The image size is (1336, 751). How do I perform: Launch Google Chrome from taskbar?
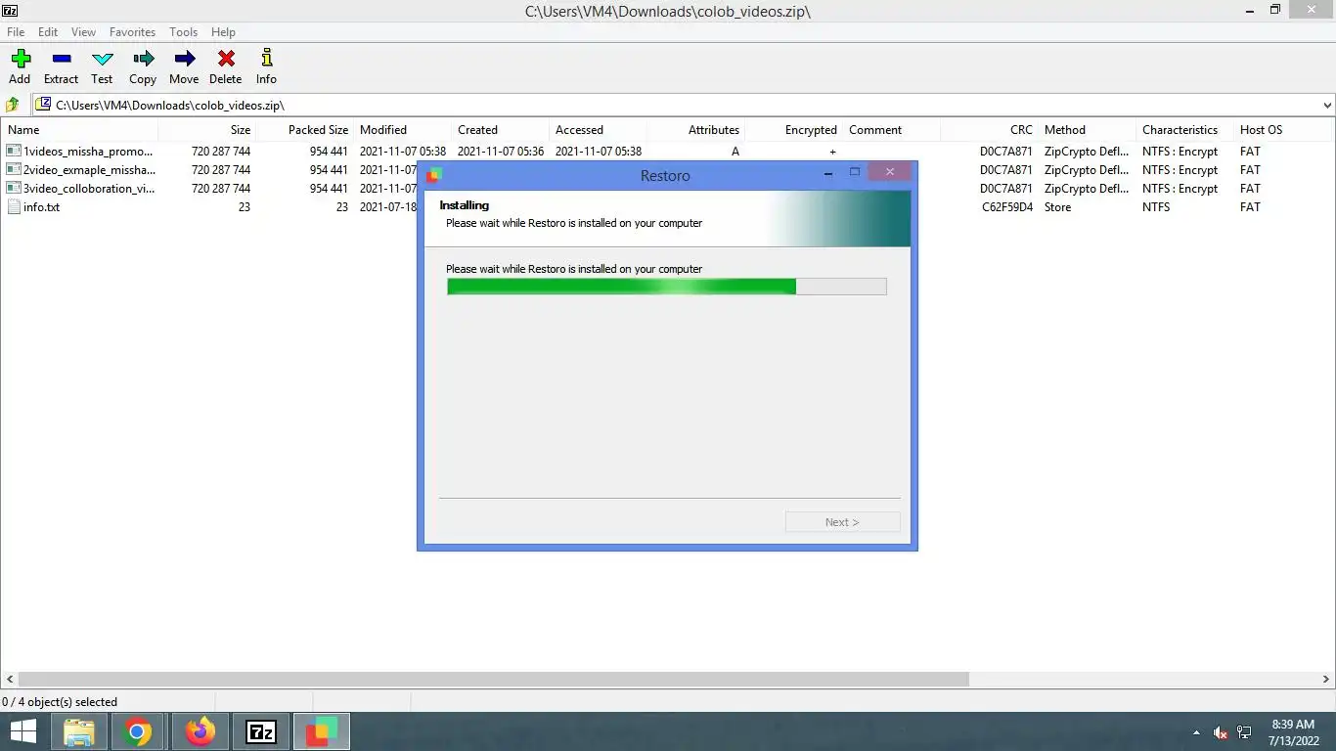[x=137, y=731]
